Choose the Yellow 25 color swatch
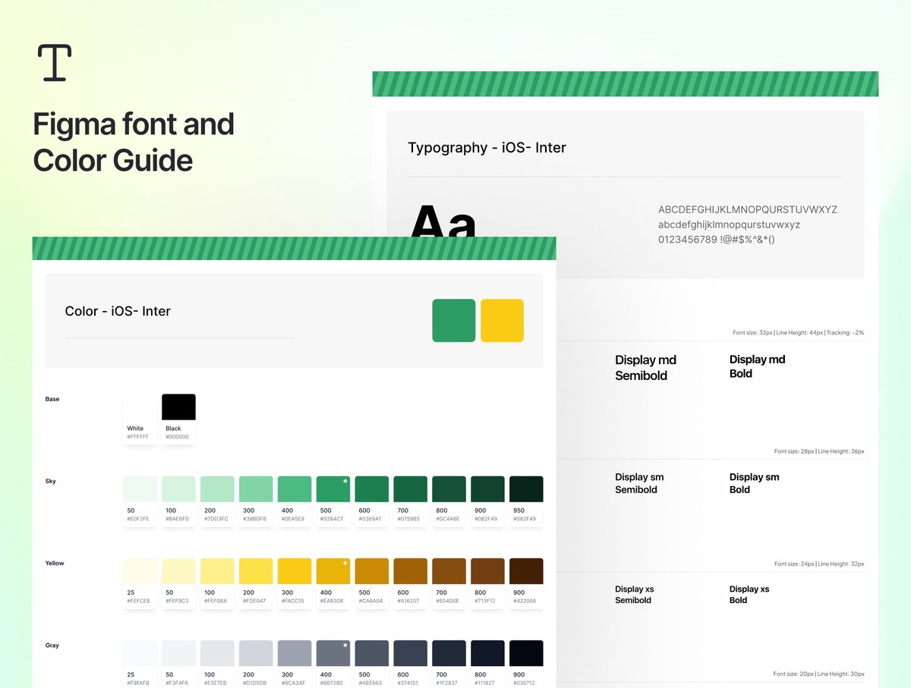 [140, 571]
